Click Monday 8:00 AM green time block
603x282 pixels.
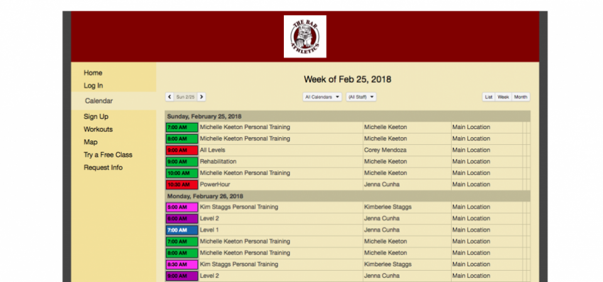pos(182,253)
